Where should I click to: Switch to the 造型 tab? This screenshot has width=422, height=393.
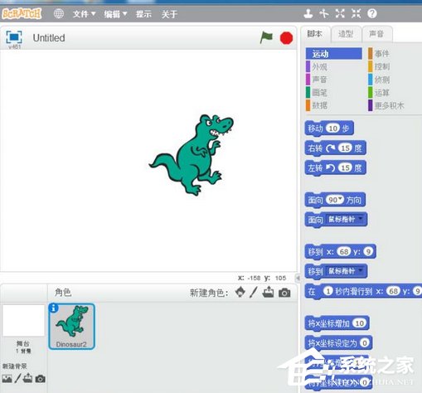[346, 34]
